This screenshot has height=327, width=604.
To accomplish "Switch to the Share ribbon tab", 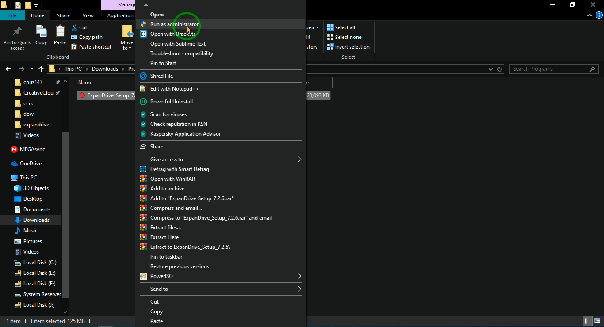I will 63,15.
